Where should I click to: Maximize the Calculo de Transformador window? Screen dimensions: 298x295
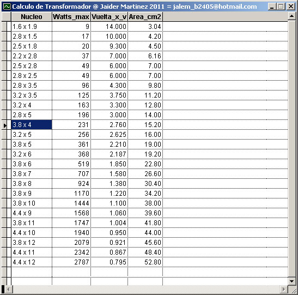coord(281,7)
